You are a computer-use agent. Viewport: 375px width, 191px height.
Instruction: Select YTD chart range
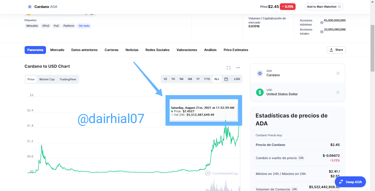[x=207, y=79]
